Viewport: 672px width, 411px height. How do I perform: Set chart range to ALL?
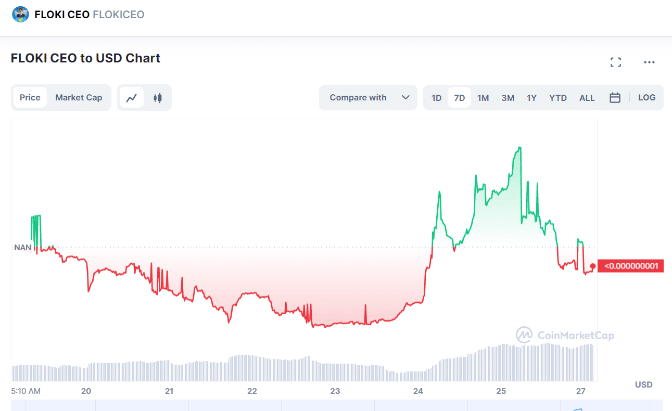point(587,98)
